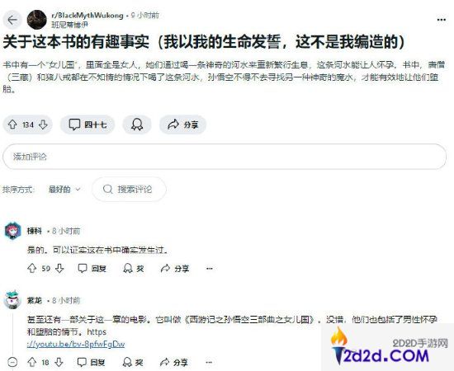The image size is (454, 371).
Task: Open the post's three-dot options menu
Action: click(x=442, y=20)
